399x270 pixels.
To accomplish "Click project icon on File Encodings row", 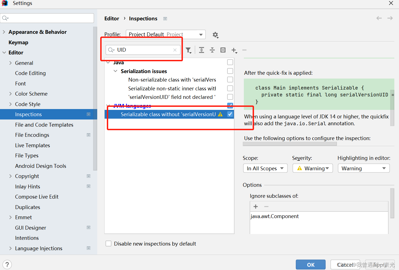I will (89, 135).
